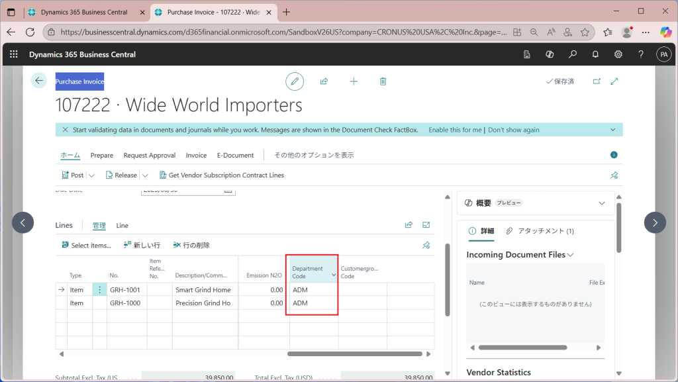The width and height of the screenshot is (678, 382).
Task: Delete the invoice with the trash icon
Action: coord(383,81)
